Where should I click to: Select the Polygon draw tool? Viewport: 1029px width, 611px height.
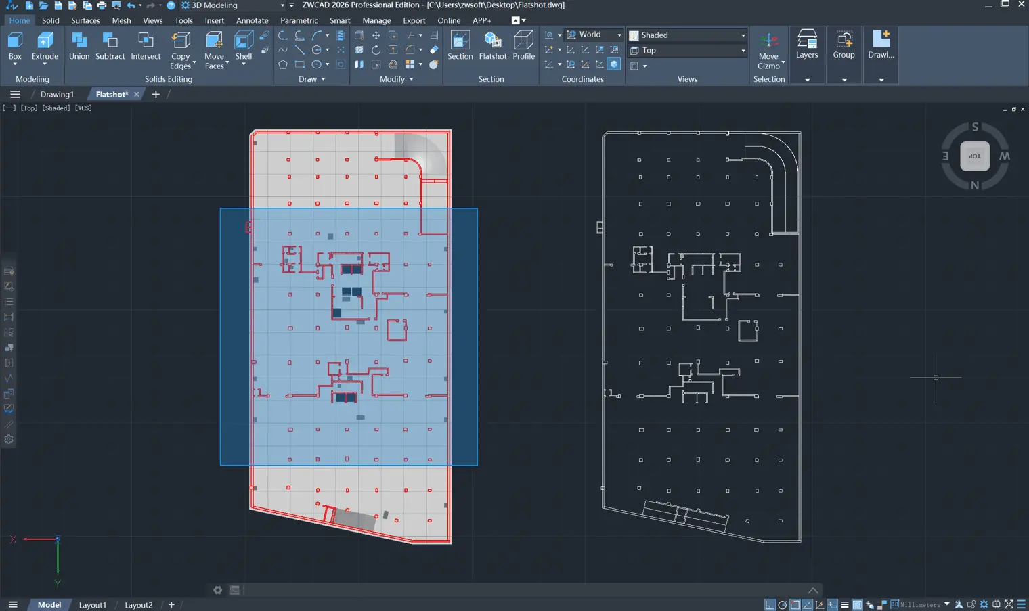283,64
